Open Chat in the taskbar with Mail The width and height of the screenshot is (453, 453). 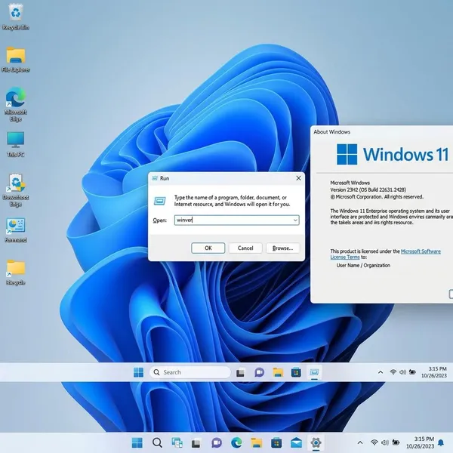click(217, 442)
